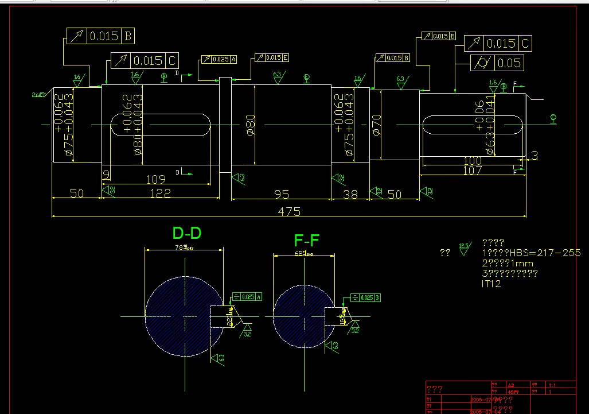Select the ø70 diameter dimension
Image resolution: width=589 pixels, height=414 pixels.
(377, 125)
